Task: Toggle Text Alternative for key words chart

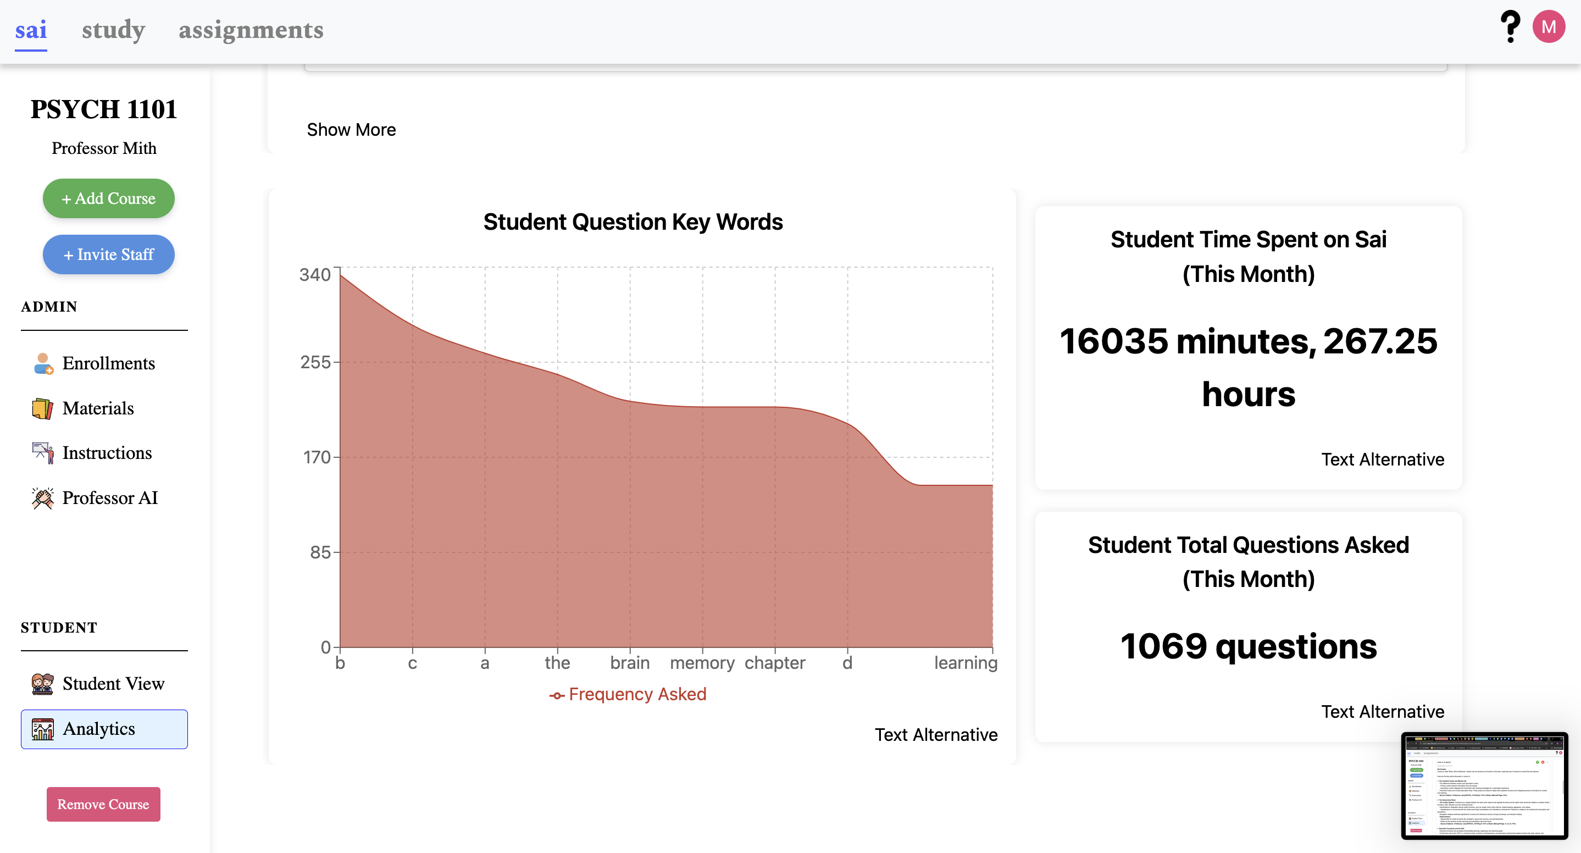Action: (935, 735)
